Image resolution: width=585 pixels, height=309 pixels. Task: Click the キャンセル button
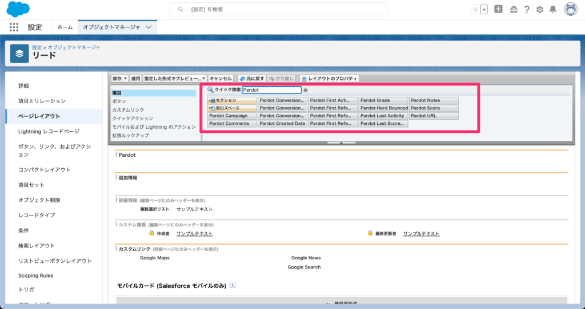pyautogui.click(x=221, y=79)
